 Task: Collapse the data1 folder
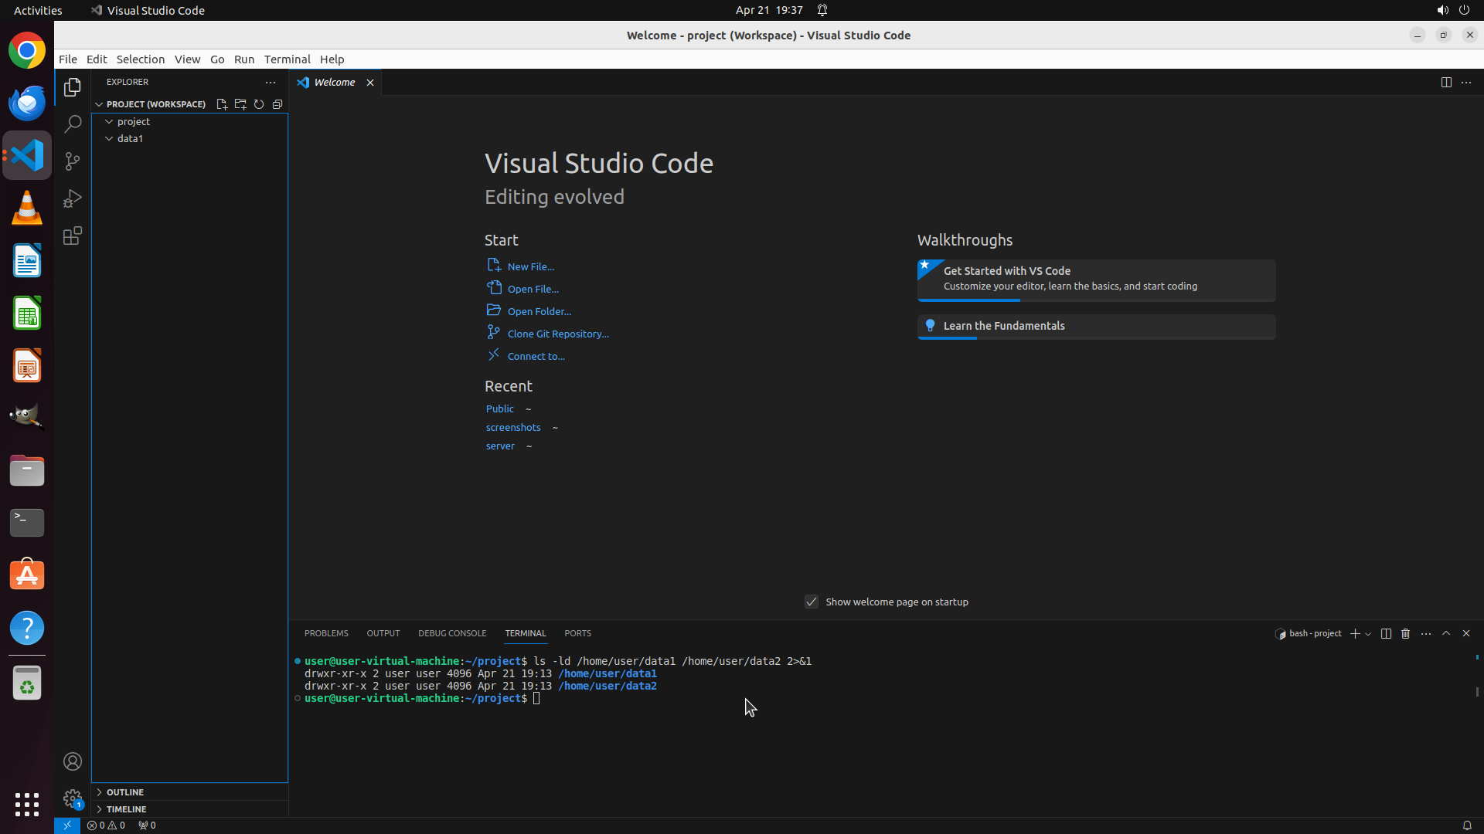(109, 139)
